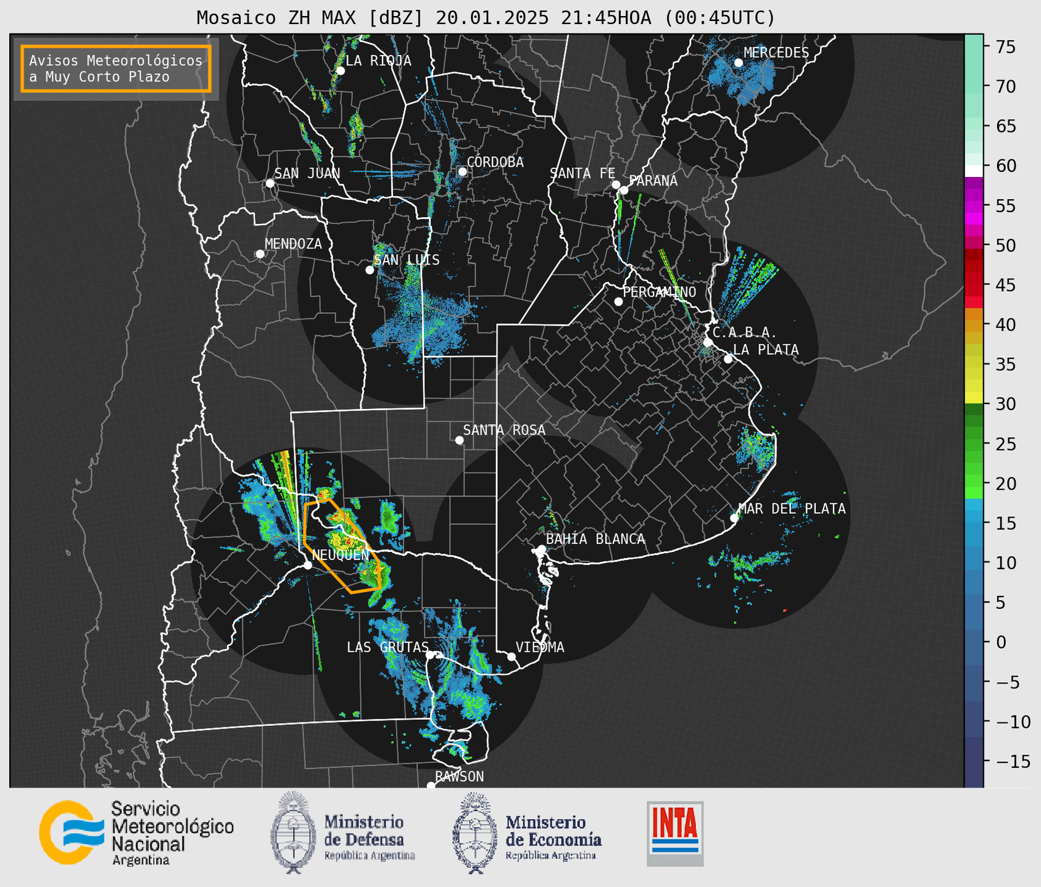Click the LA RIOJA city label
Viewport: 1041px width, 887px height.
click(x=378, y=60)
